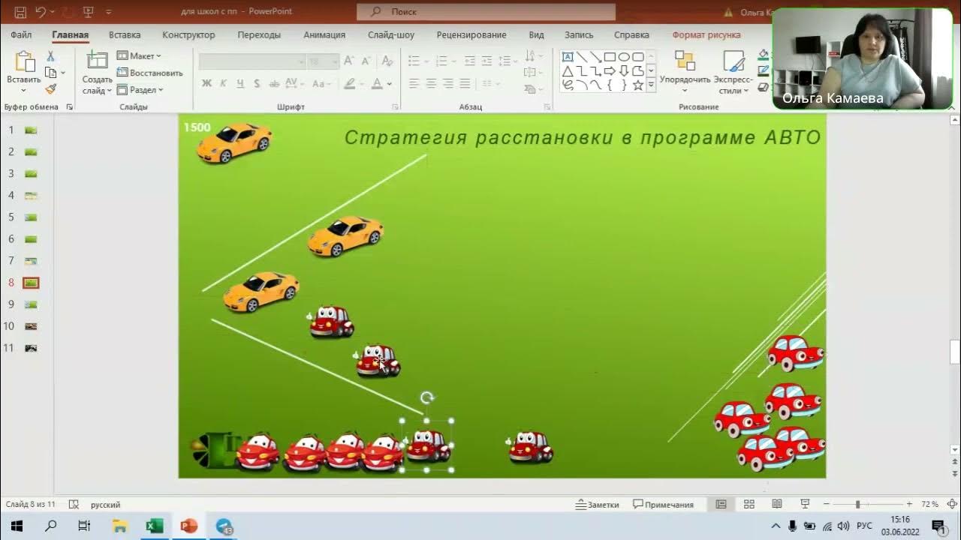
Task: Start slide show from status bar
Action: (805, 505)
